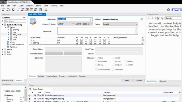Toggle the right sidebar panel icon
This screenshot has height=102, width=182.
[180, 10]
